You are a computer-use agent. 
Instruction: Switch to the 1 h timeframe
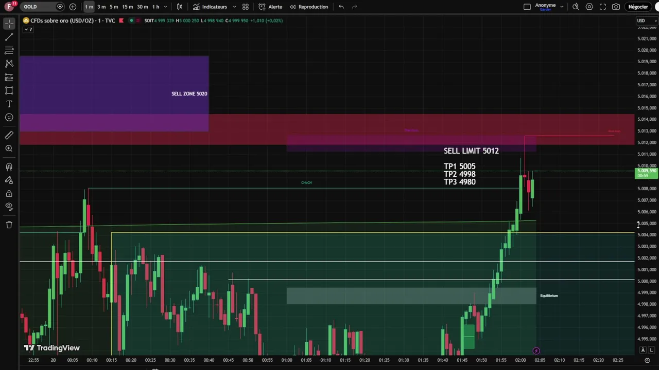[155, 7]
